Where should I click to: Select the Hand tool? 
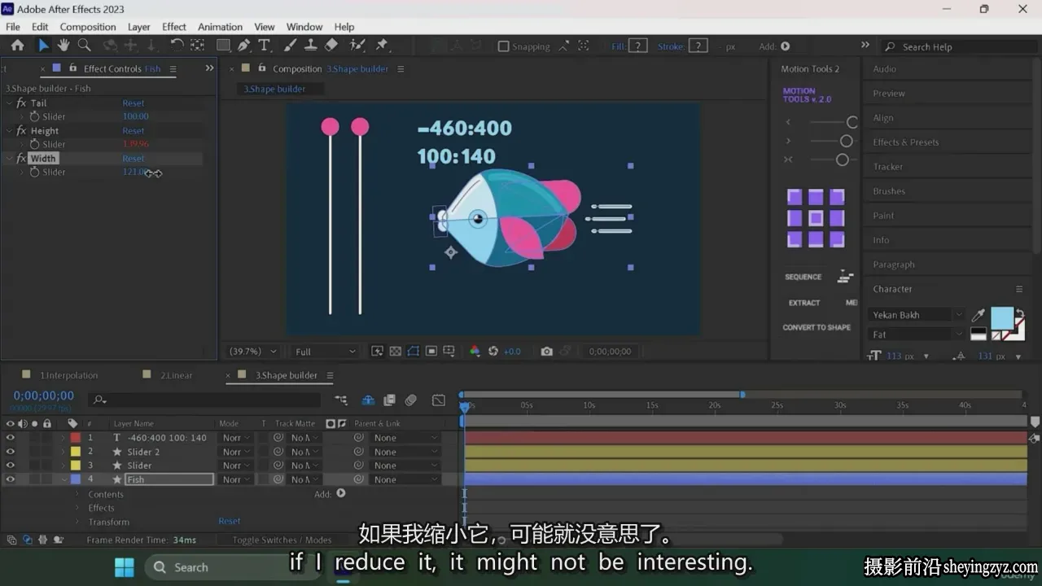coord(63,46)
